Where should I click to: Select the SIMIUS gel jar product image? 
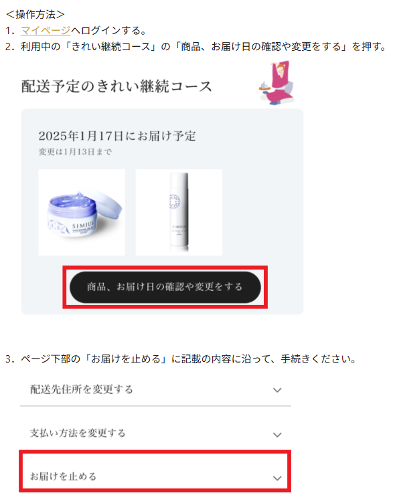click(82, 212)
